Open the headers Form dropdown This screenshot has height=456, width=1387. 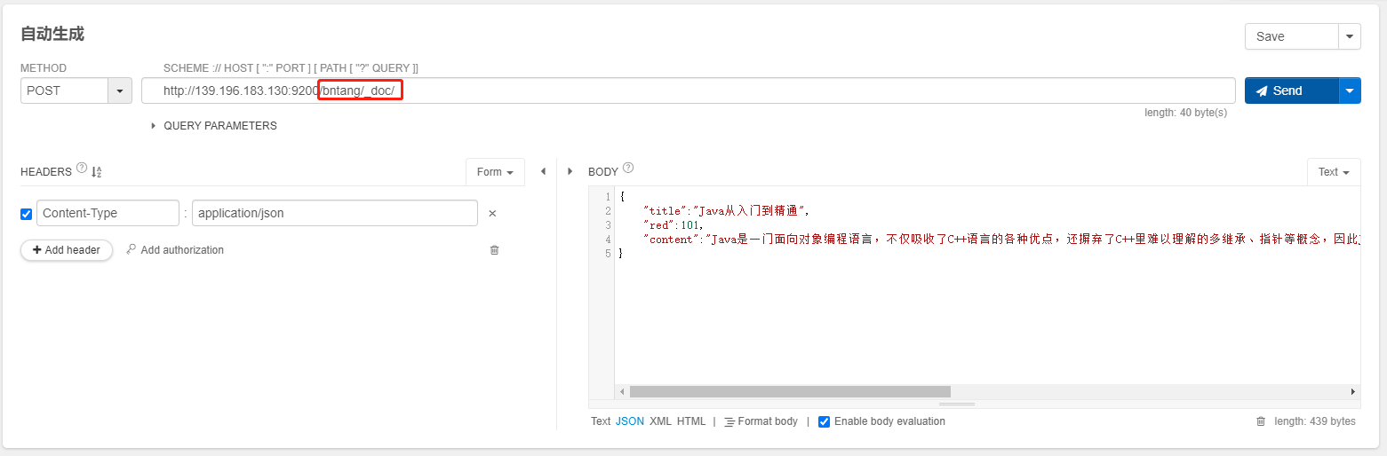pos(495,172)
